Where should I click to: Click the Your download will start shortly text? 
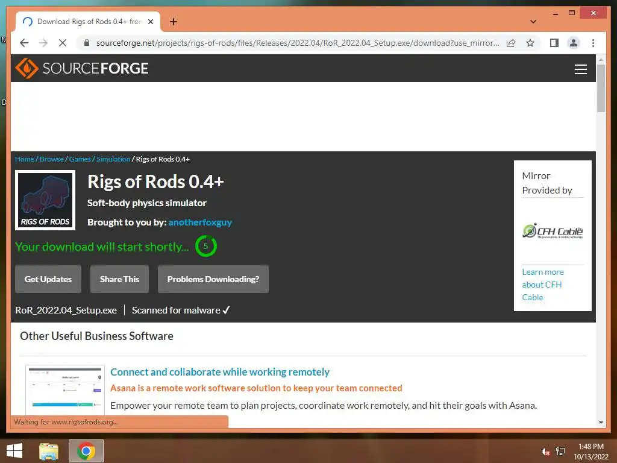coord(102,247)
